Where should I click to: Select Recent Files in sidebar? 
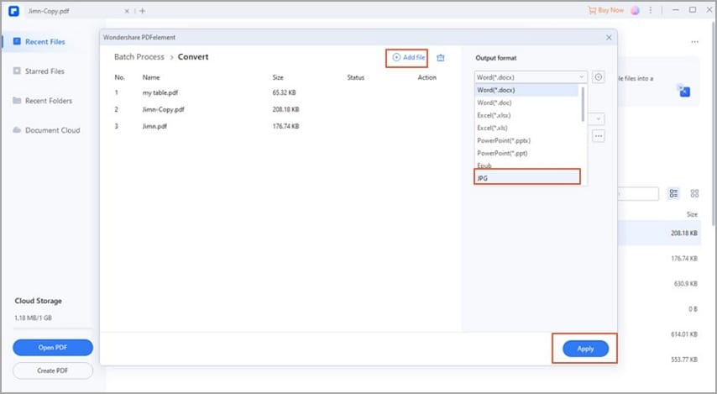[x=44, y=42]
